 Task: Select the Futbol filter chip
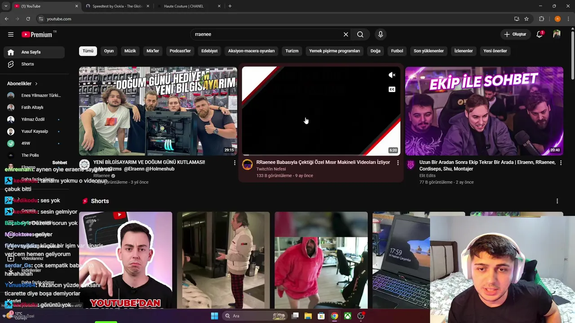tap(397, 51)
